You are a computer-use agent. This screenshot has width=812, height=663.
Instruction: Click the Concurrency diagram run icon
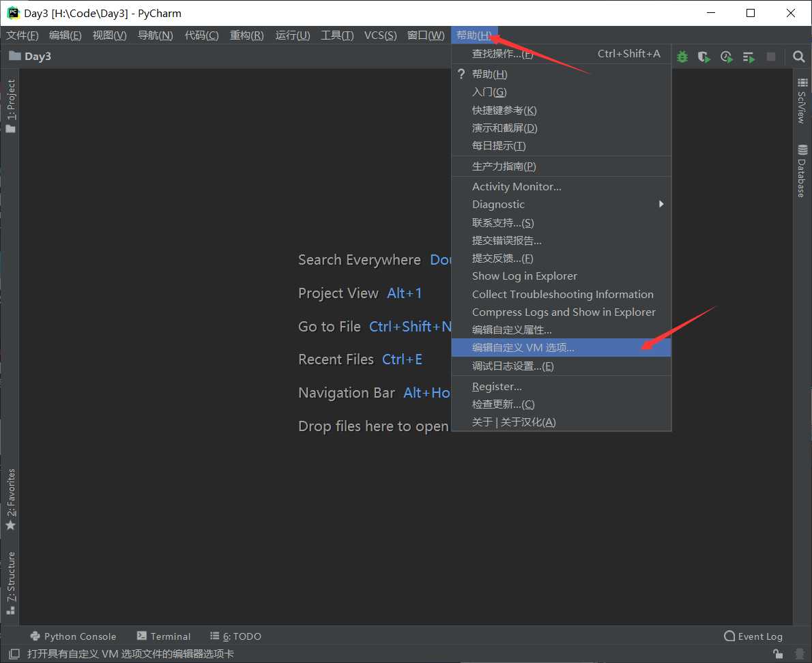749,57
